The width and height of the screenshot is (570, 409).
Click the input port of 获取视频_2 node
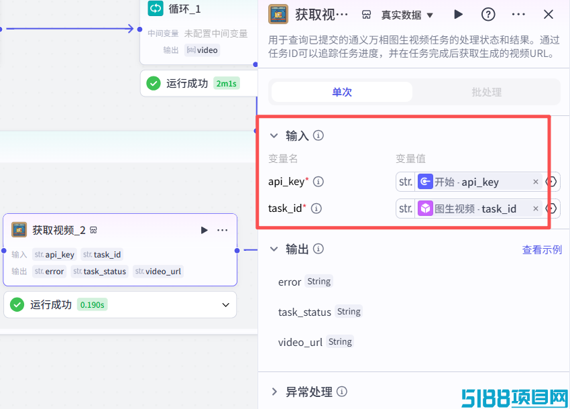3,251
